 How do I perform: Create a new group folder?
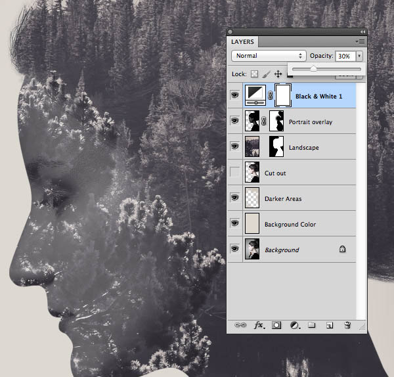point(311,324)
